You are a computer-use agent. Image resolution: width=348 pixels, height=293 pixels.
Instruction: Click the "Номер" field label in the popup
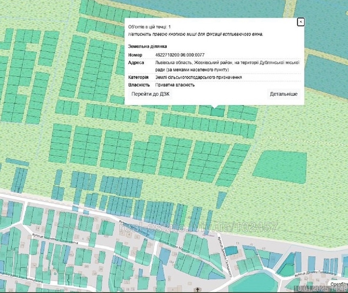click(x=135, y=55)
